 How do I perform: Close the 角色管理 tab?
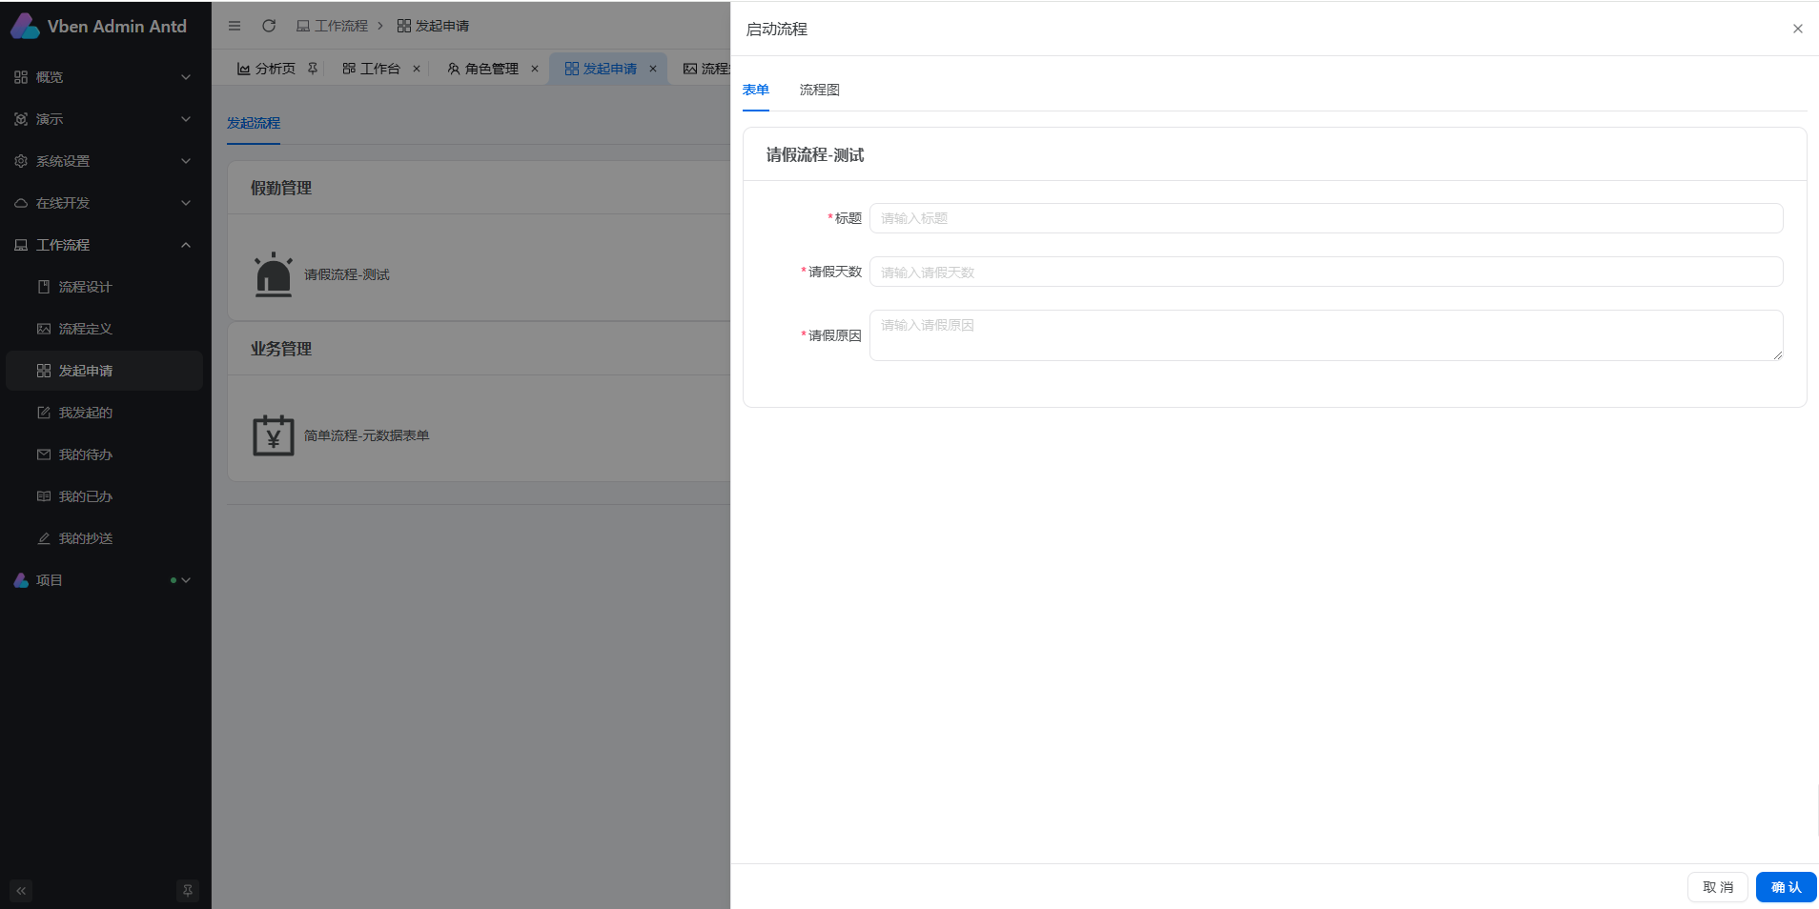click(x=535, y=69)
